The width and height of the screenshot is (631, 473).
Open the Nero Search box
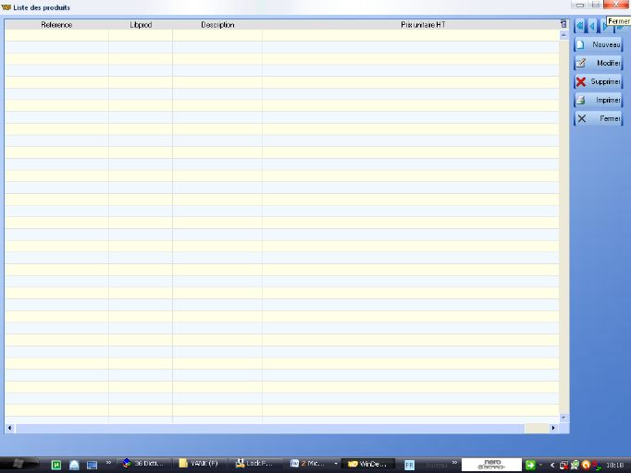[491, 465]
